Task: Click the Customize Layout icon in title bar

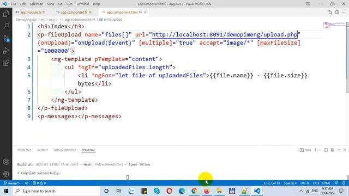Action: coord(308,4)
